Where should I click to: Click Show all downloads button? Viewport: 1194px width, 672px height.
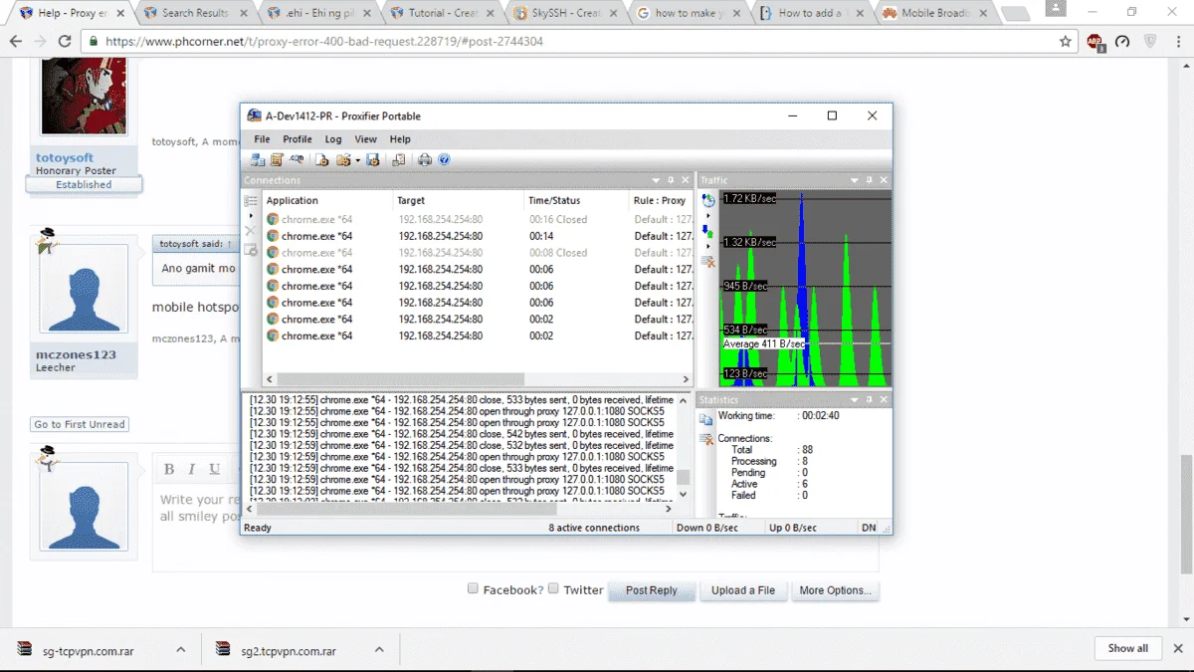click(x=1128, y=648)
